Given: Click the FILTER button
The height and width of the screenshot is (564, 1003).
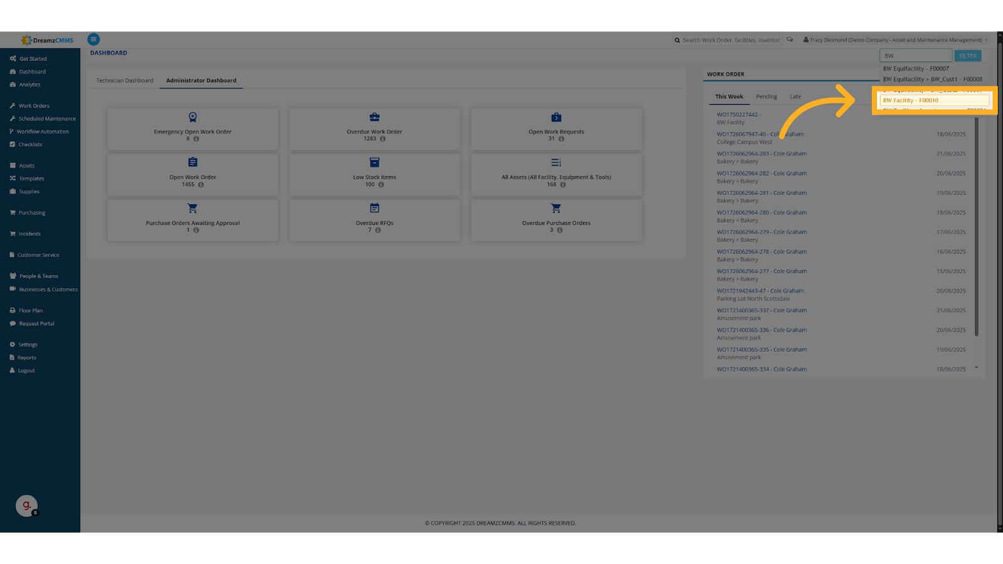Looking at the screenshot, I should [x=967, y=56].
